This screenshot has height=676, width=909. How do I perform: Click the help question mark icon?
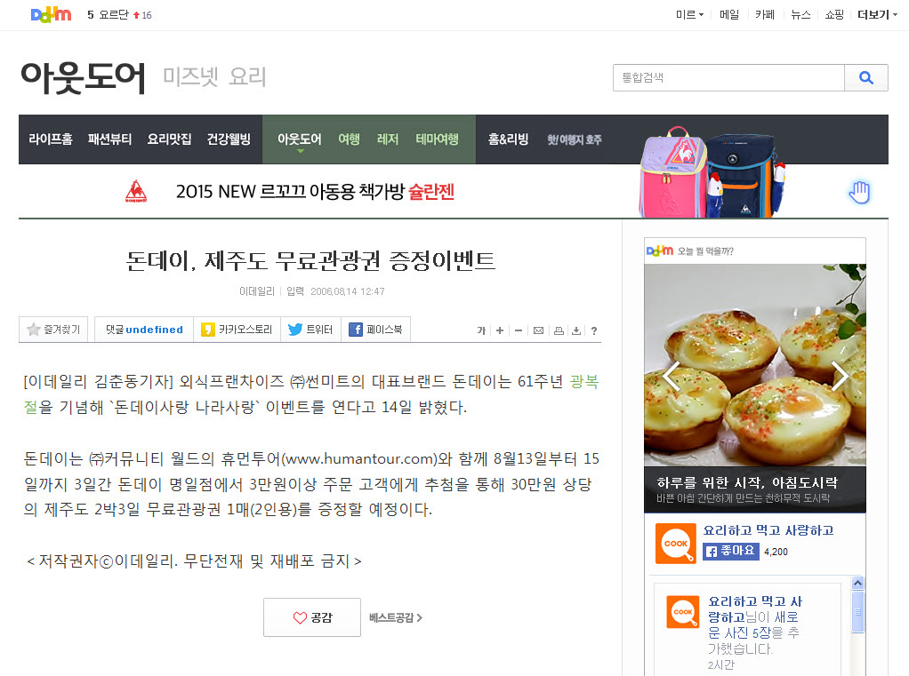[x=594, y=330]
